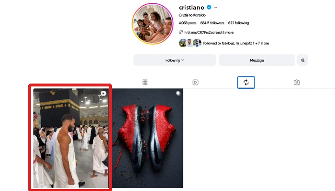Open the 633 following list

[238, 23]
